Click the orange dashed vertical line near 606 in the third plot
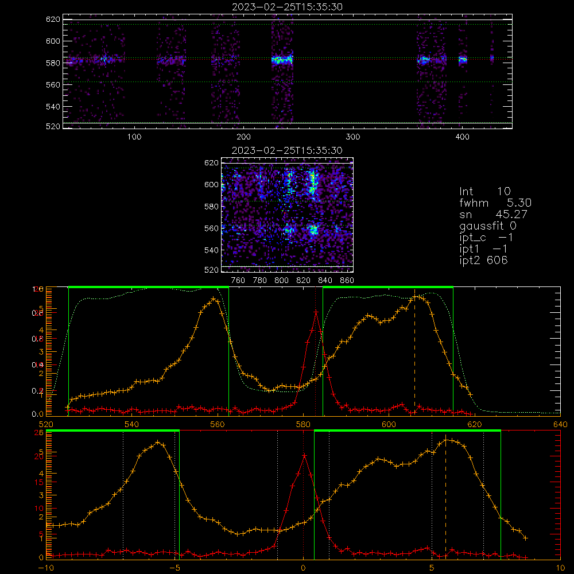 pos(415,351)
